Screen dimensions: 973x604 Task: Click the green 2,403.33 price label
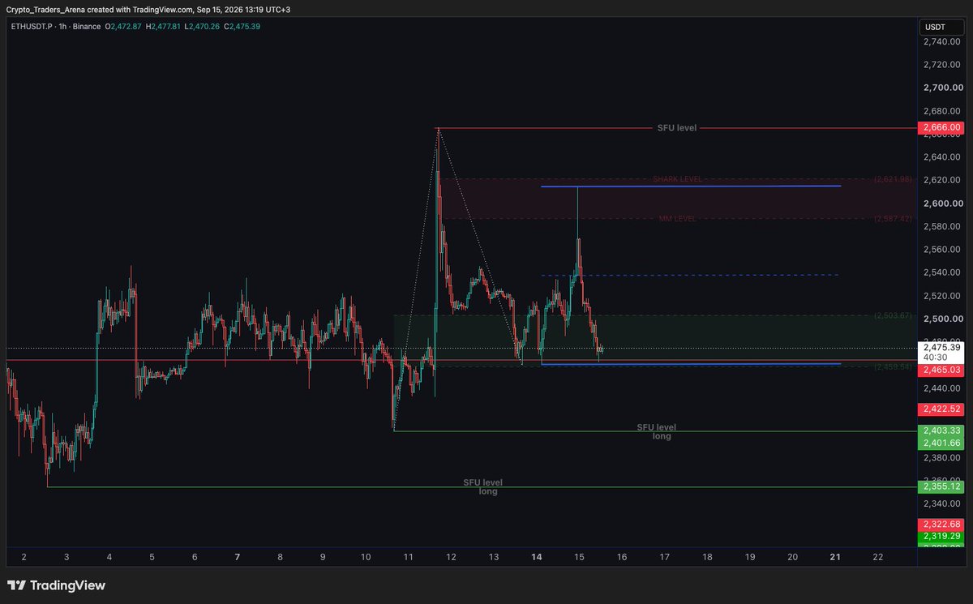pyautogui.click(x=941, y=431)
